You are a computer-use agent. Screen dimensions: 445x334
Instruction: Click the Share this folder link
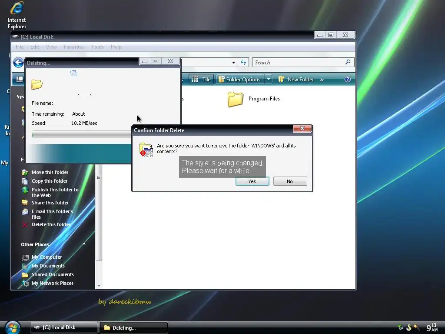(50, 203)
